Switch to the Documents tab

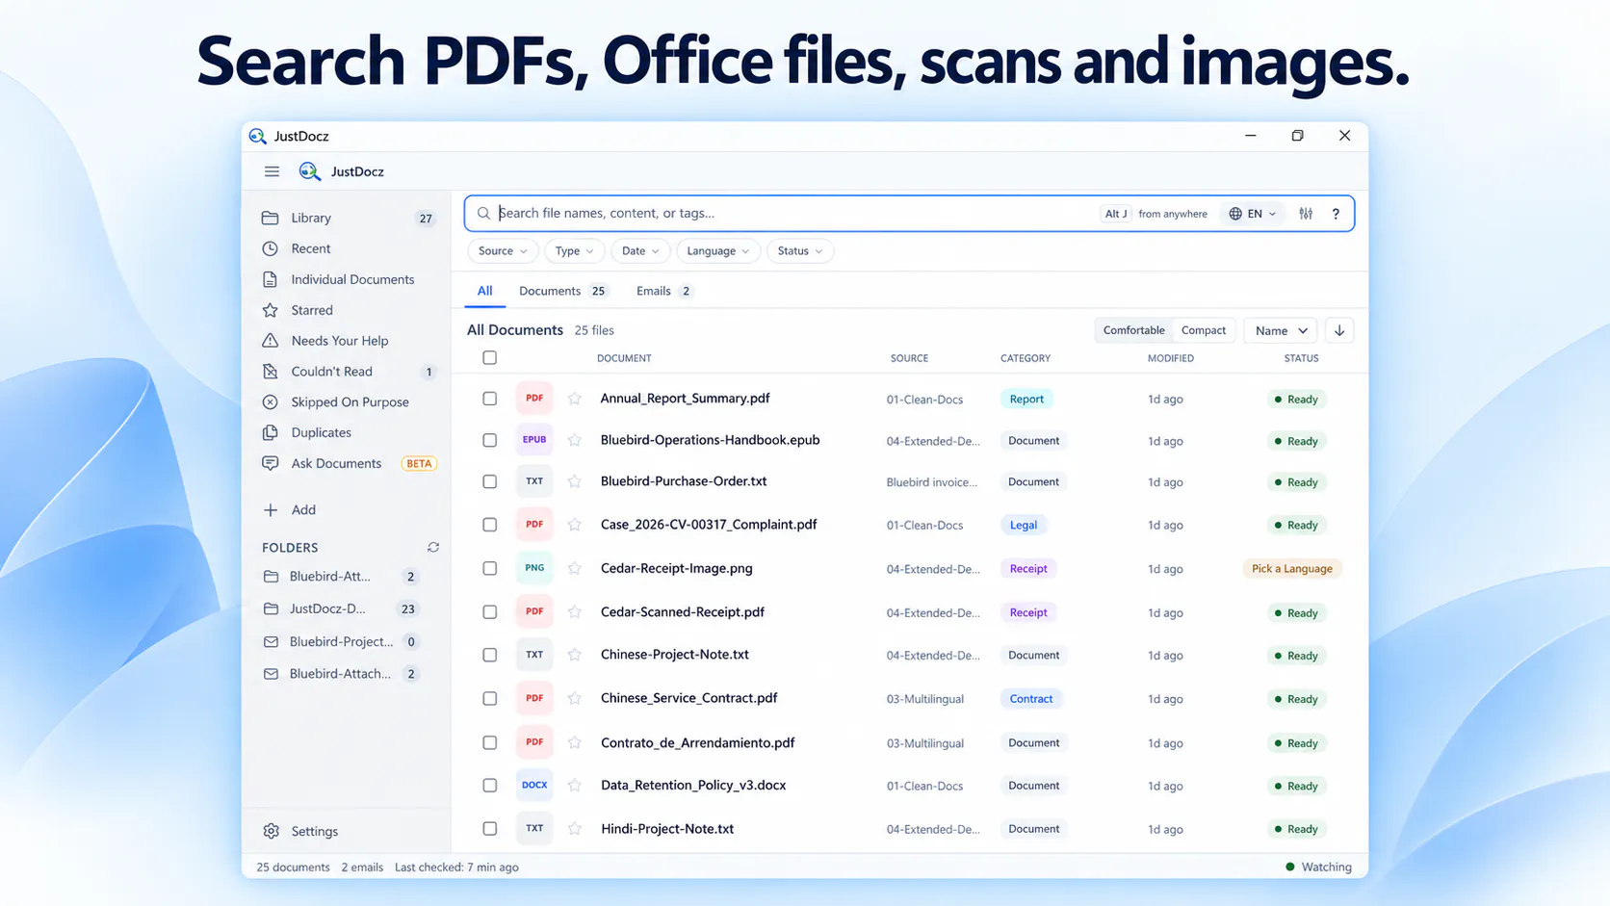pos(562,291)
